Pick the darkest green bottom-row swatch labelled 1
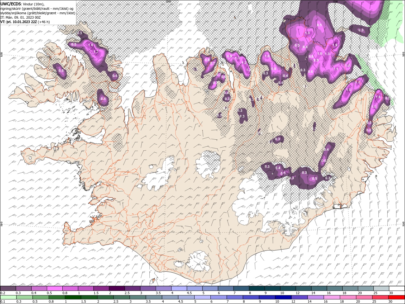This screenshot has width=405, height=304. tap(73, 297)
